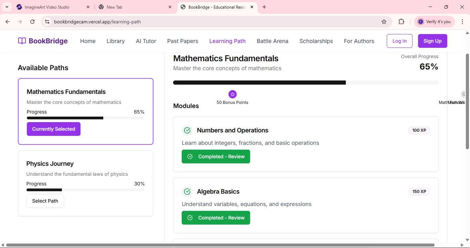This screenshot has width=470, height=248.
Task: Click the address bar URL field
Action: click(x=206, y=22)
